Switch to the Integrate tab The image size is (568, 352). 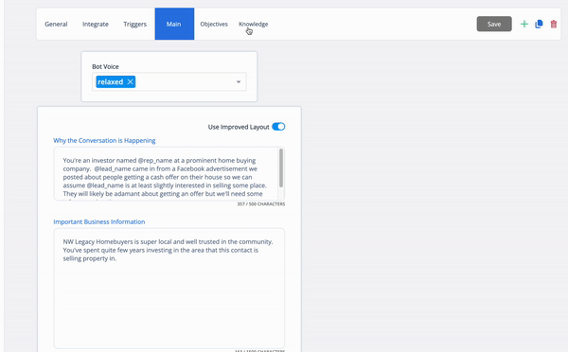click(x=96, y=24)
